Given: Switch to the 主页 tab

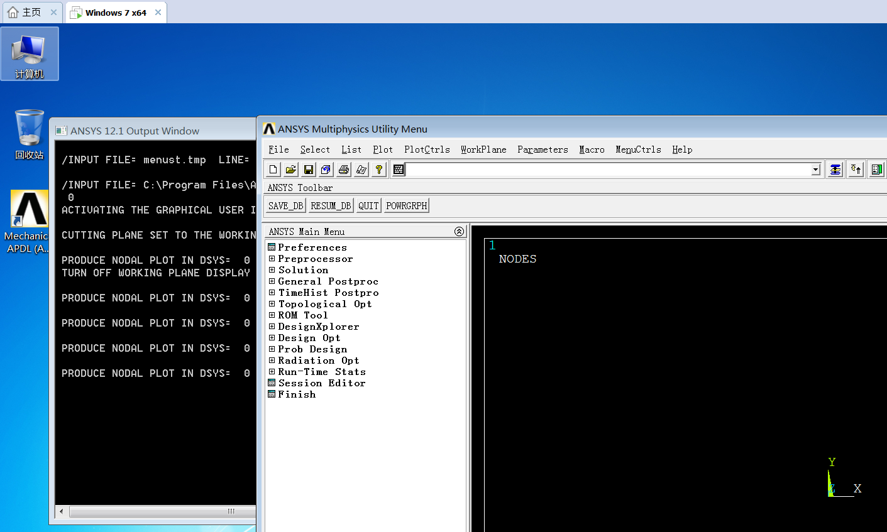Looking at the screenshot, I should pyautogui.click(x=31, y=12).
